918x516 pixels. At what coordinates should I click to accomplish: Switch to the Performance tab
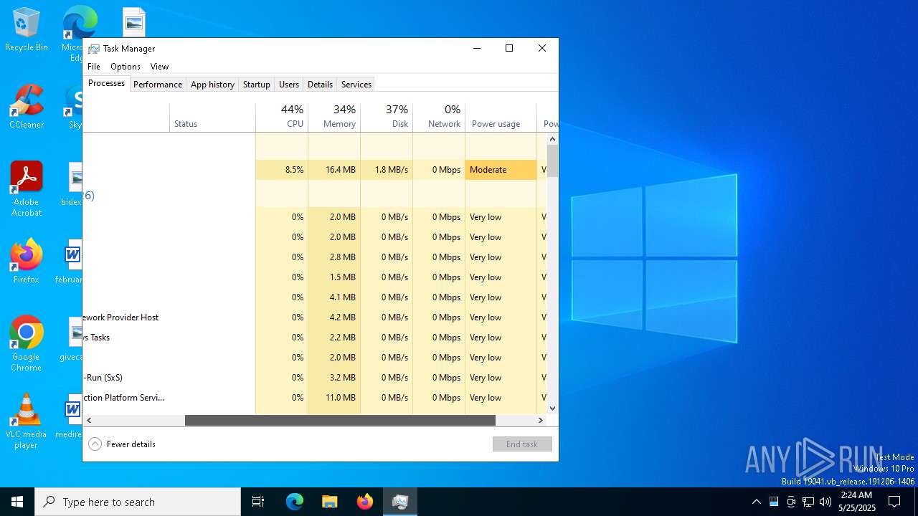[x=158, y=85]
